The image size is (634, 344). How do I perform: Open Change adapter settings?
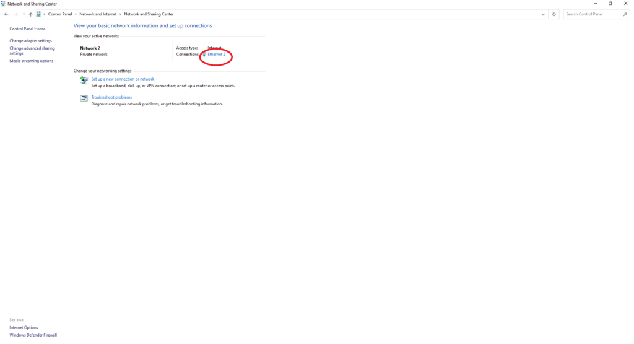31,41
